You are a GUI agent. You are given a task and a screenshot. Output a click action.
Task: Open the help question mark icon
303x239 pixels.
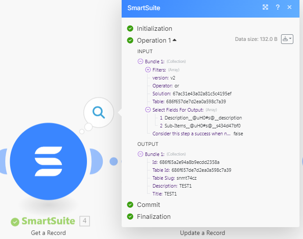(x=278, y=7)
